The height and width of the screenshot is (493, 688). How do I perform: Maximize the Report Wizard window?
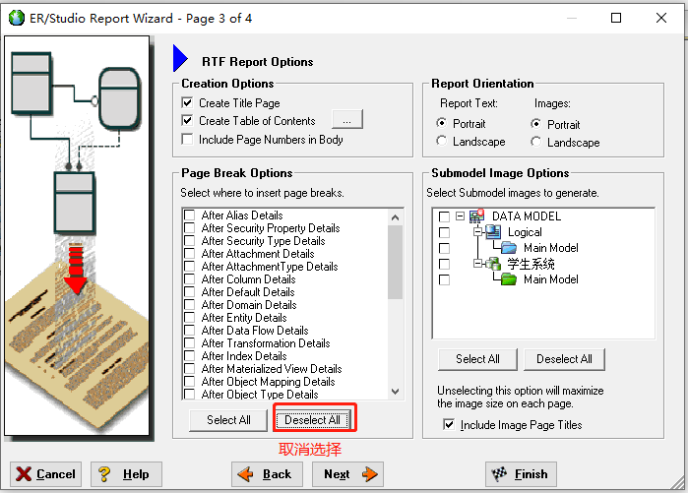coord(616,18)
